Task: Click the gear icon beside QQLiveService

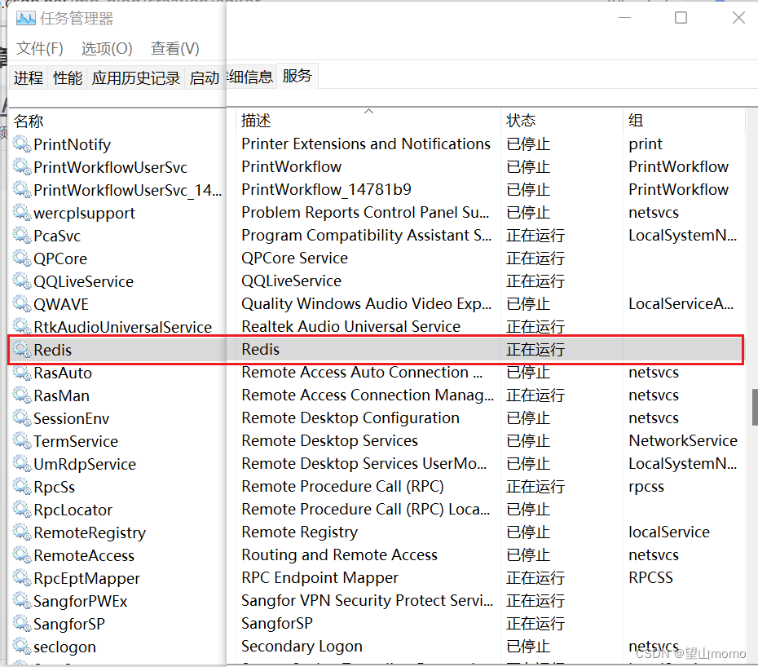Action: [x=22, y=281]
